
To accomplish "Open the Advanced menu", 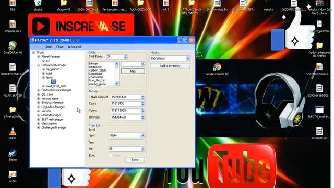I will pos(74,46).
